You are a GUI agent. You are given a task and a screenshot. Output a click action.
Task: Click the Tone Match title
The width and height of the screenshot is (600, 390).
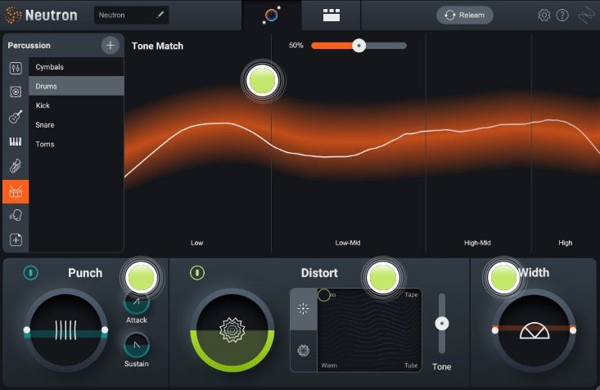tap(157, 46)
